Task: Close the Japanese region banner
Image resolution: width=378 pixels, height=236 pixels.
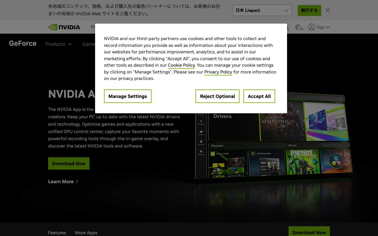Action: (328, 10)
